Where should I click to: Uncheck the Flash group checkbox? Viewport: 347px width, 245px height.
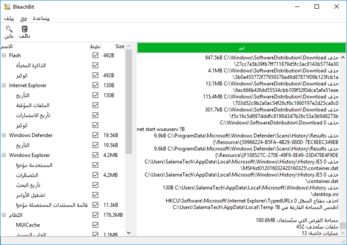(95, 55)
